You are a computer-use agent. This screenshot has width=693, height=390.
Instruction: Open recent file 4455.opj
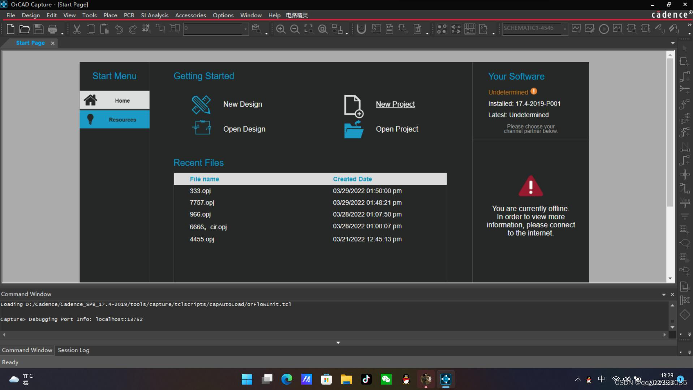pos(202,239)
